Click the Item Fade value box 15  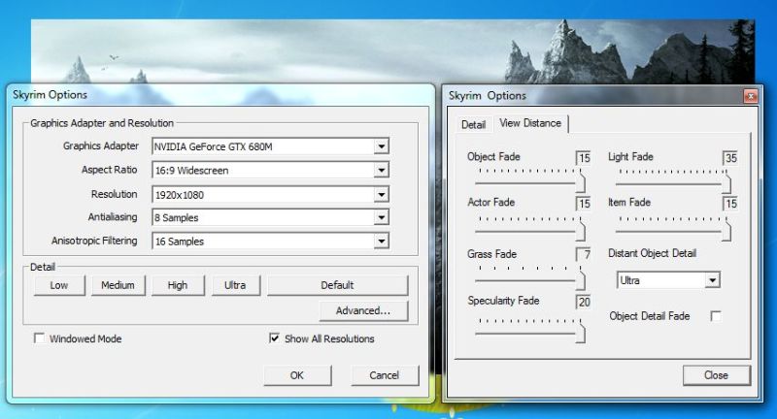(x=730, y=204)
